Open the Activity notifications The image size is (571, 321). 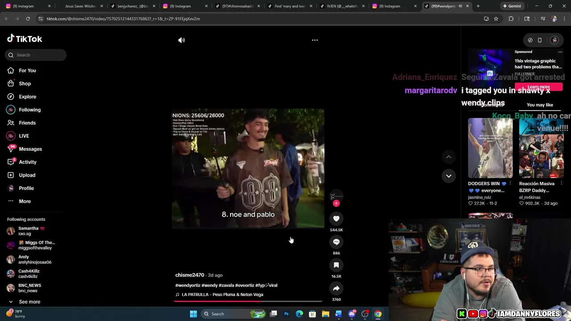(x=27, y=162)
